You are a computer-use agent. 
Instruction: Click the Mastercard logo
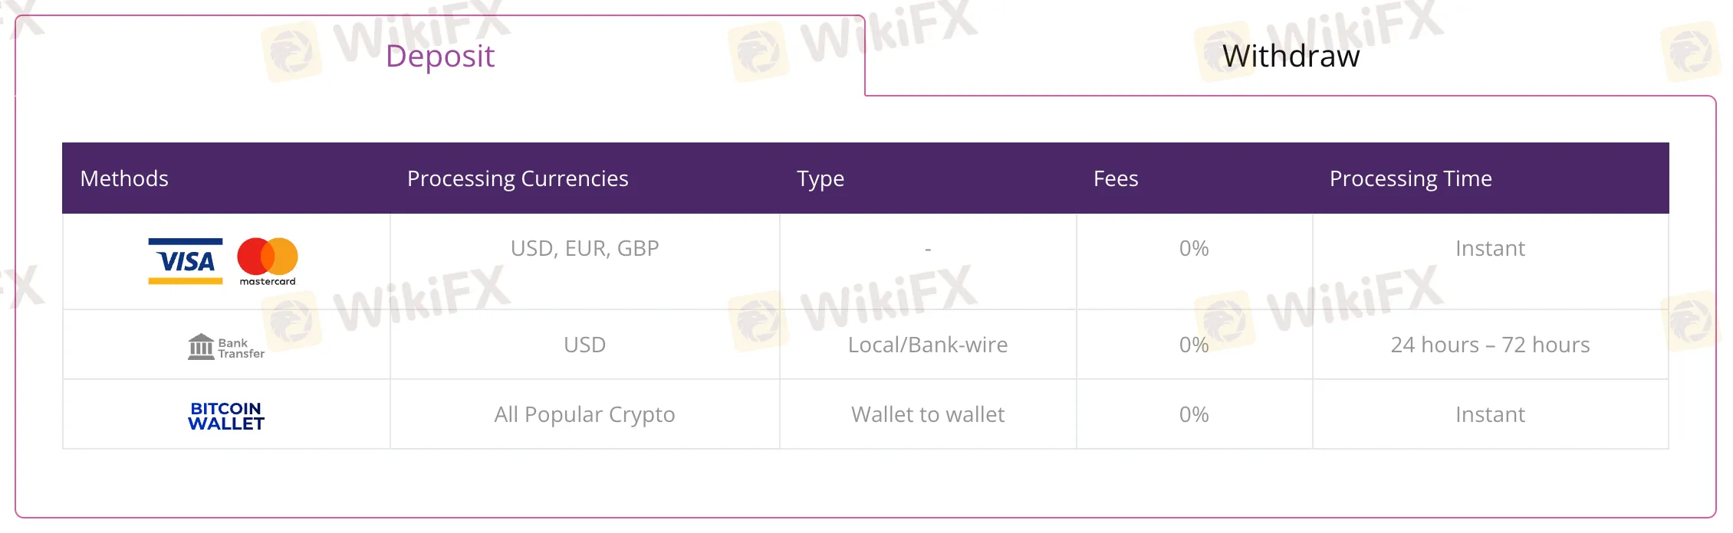point(268,261)
